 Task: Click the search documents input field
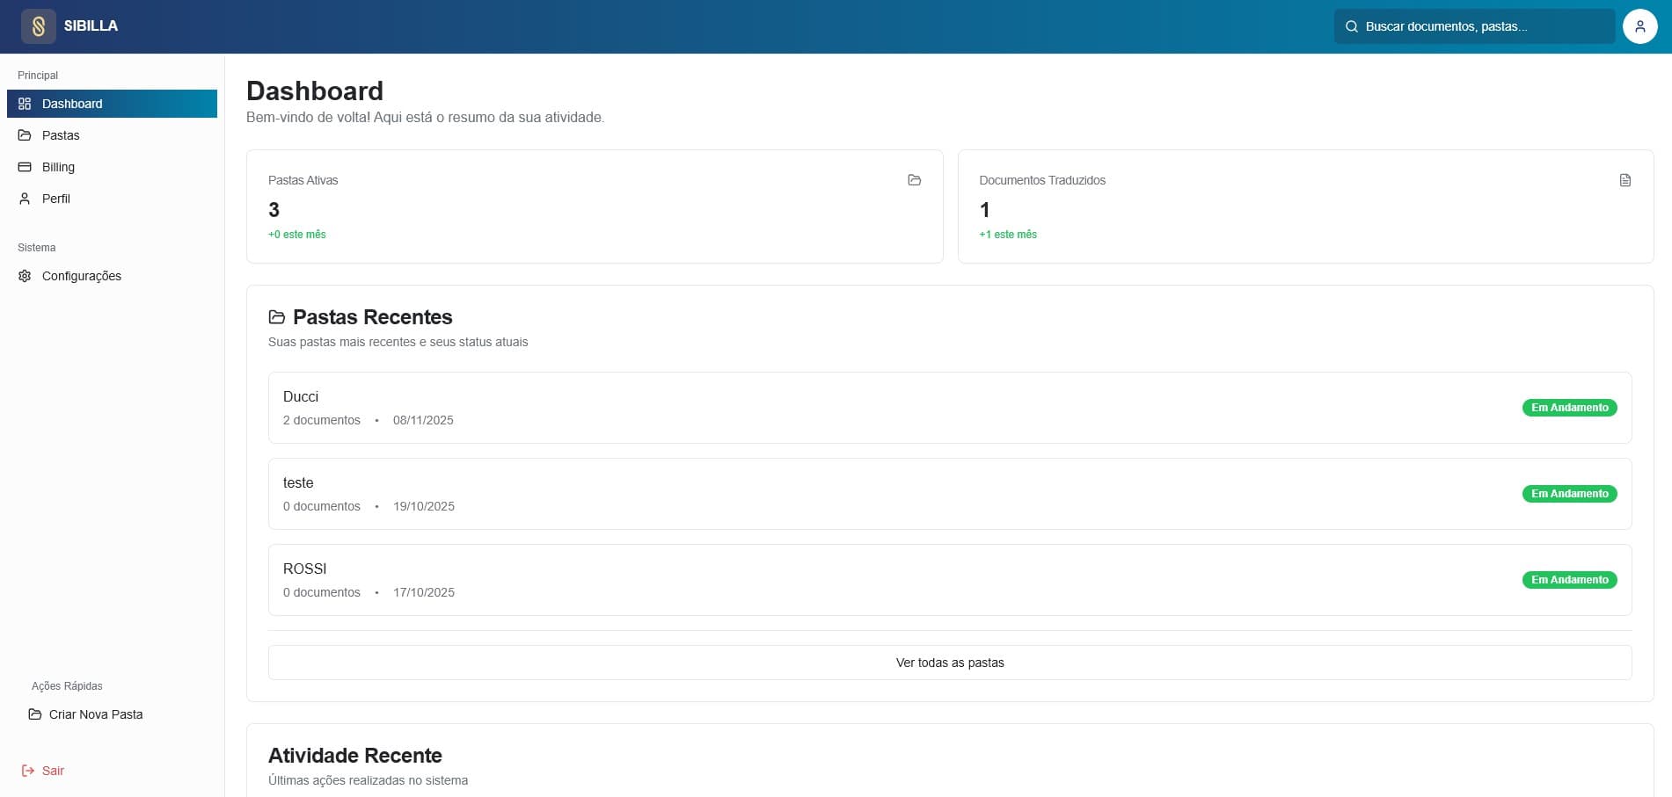tap(1473, 25)
